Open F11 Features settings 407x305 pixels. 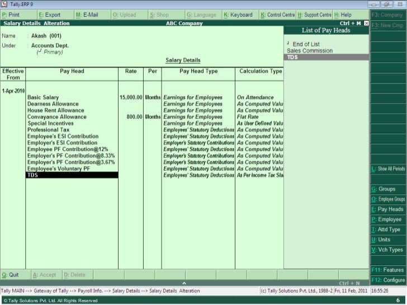387,270
